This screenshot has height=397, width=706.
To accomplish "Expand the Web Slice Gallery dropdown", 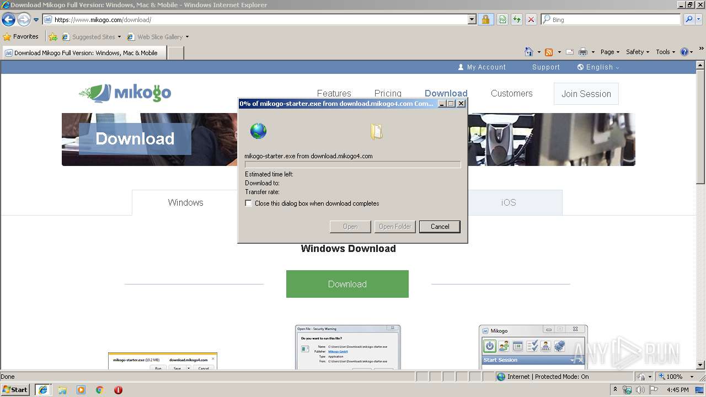I will (187, 37).
